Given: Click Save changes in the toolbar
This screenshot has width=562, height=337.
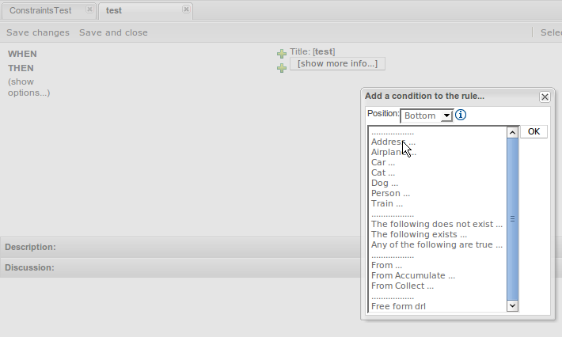Looking at the screenshot, I should [38, 32].
